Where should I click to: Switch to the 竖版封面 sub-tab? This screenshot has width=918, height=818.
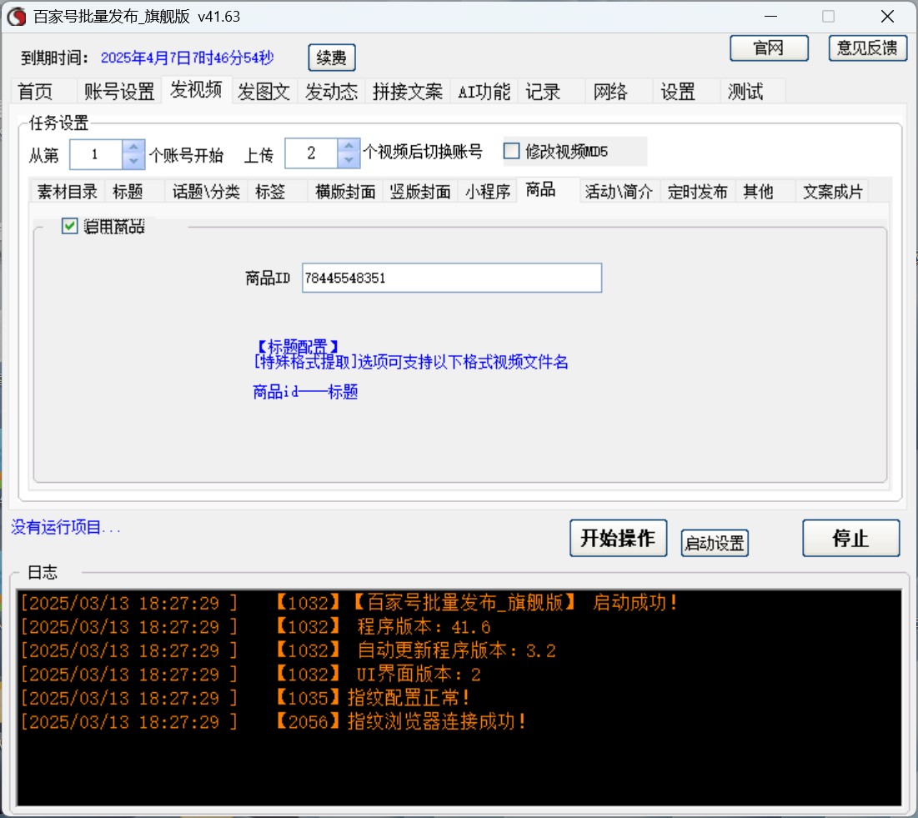point(419,192)
